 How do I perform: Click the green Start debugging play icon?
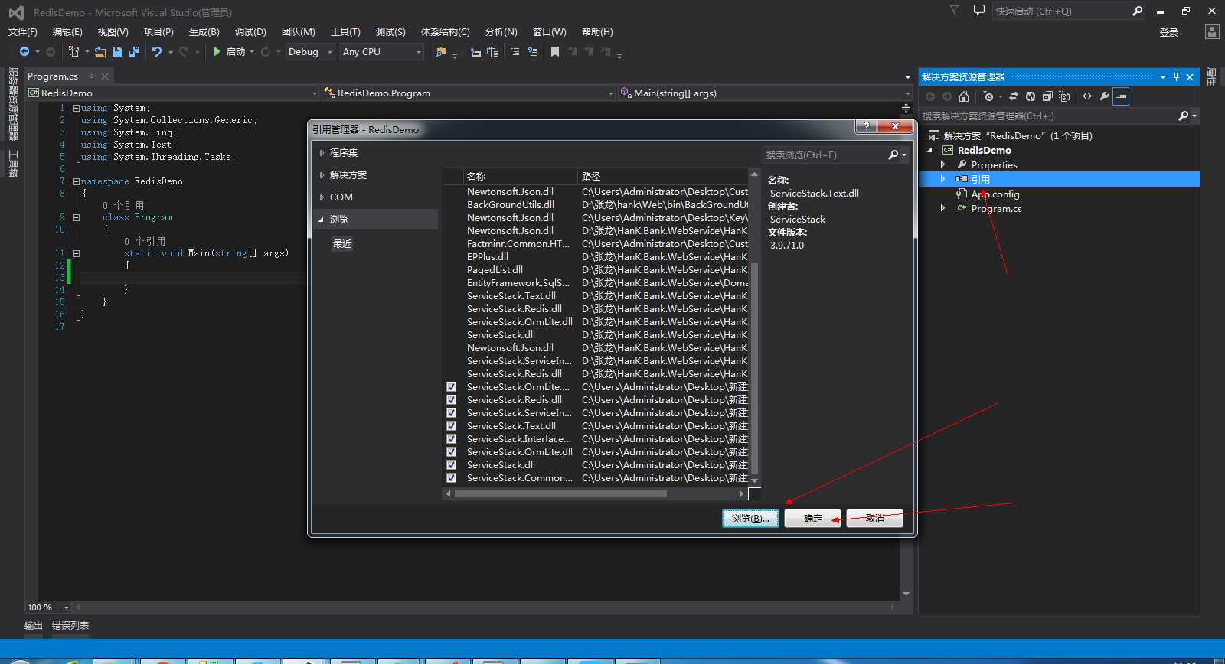tap(217, 51)
